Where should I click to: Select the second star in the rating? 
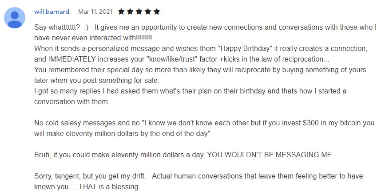point(130,12)
